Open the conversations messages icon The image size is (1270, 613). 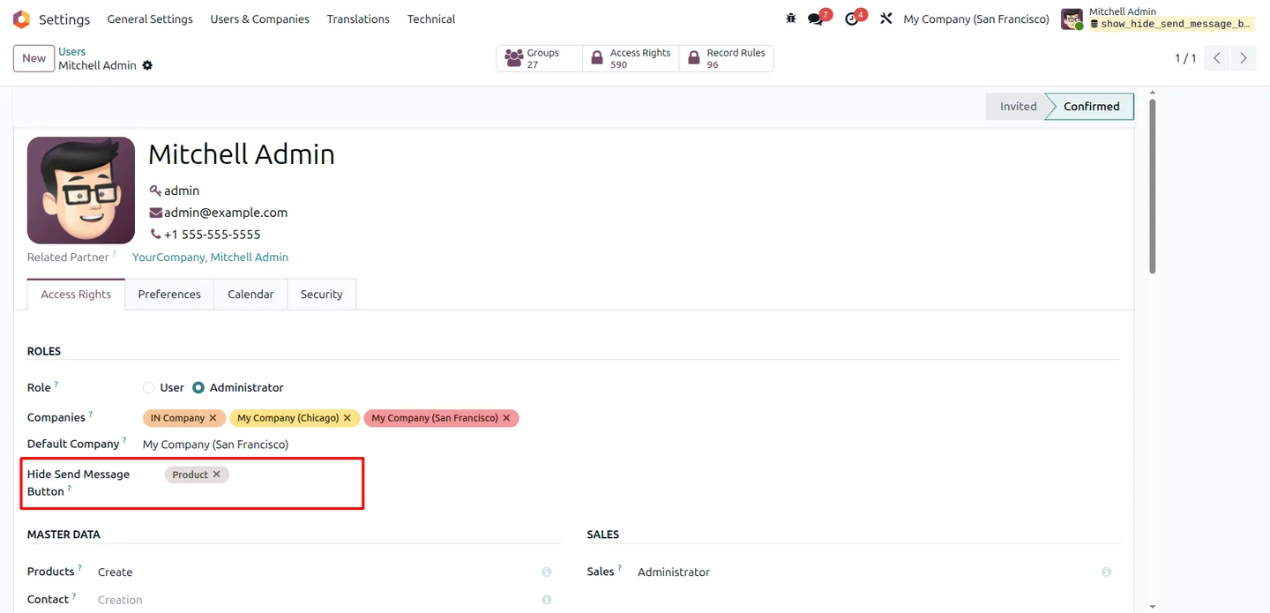point(816,19)
